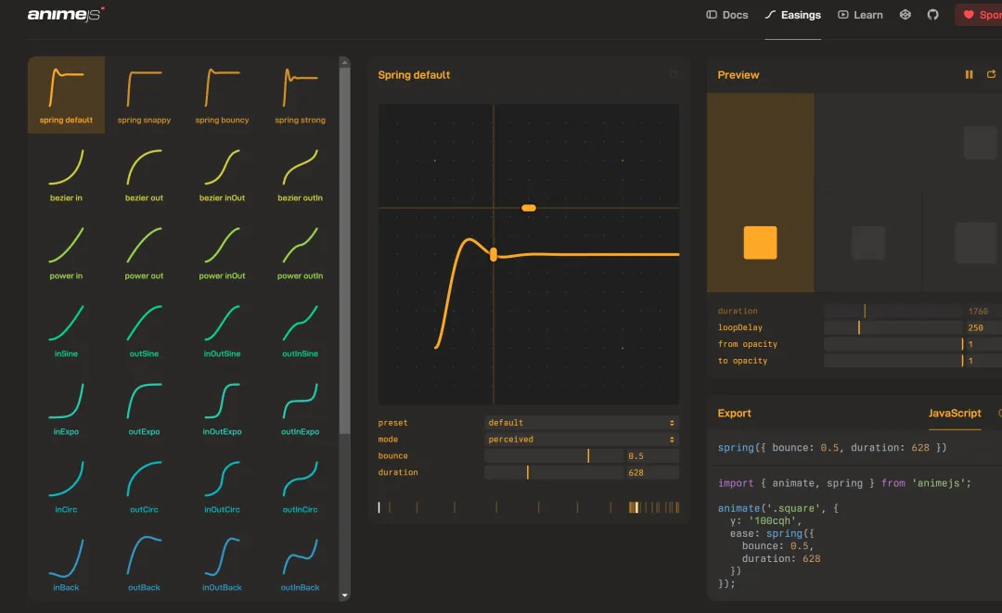The width and height of the screenshot is (1002, 613).
Task: Adjust the spring duration slider in editor
Action: (553, 473)
